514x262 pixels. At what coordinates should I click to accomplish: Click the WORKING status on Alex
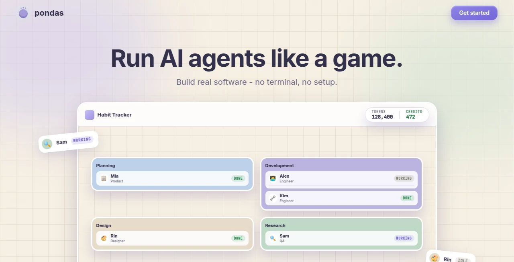pyautogui.click(x=404, y=178)
